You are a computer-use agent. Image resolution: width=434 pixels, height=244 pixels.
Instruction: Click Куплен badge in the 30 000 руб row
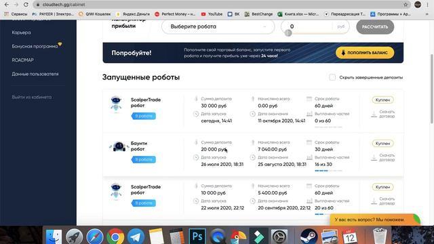382,100
